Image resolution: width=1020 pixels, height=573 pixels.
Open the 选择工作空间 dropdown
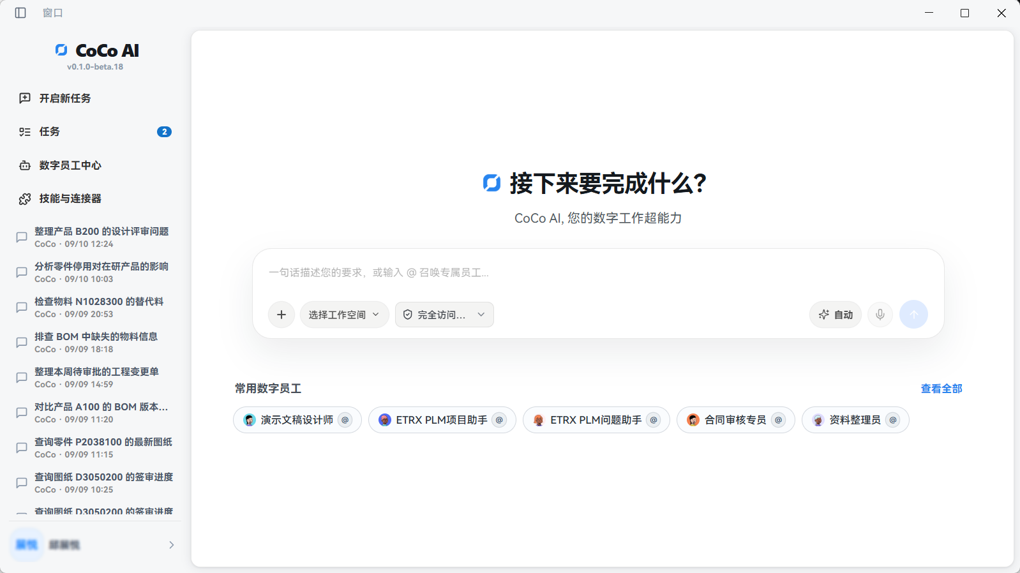click(x=344, y=315)
